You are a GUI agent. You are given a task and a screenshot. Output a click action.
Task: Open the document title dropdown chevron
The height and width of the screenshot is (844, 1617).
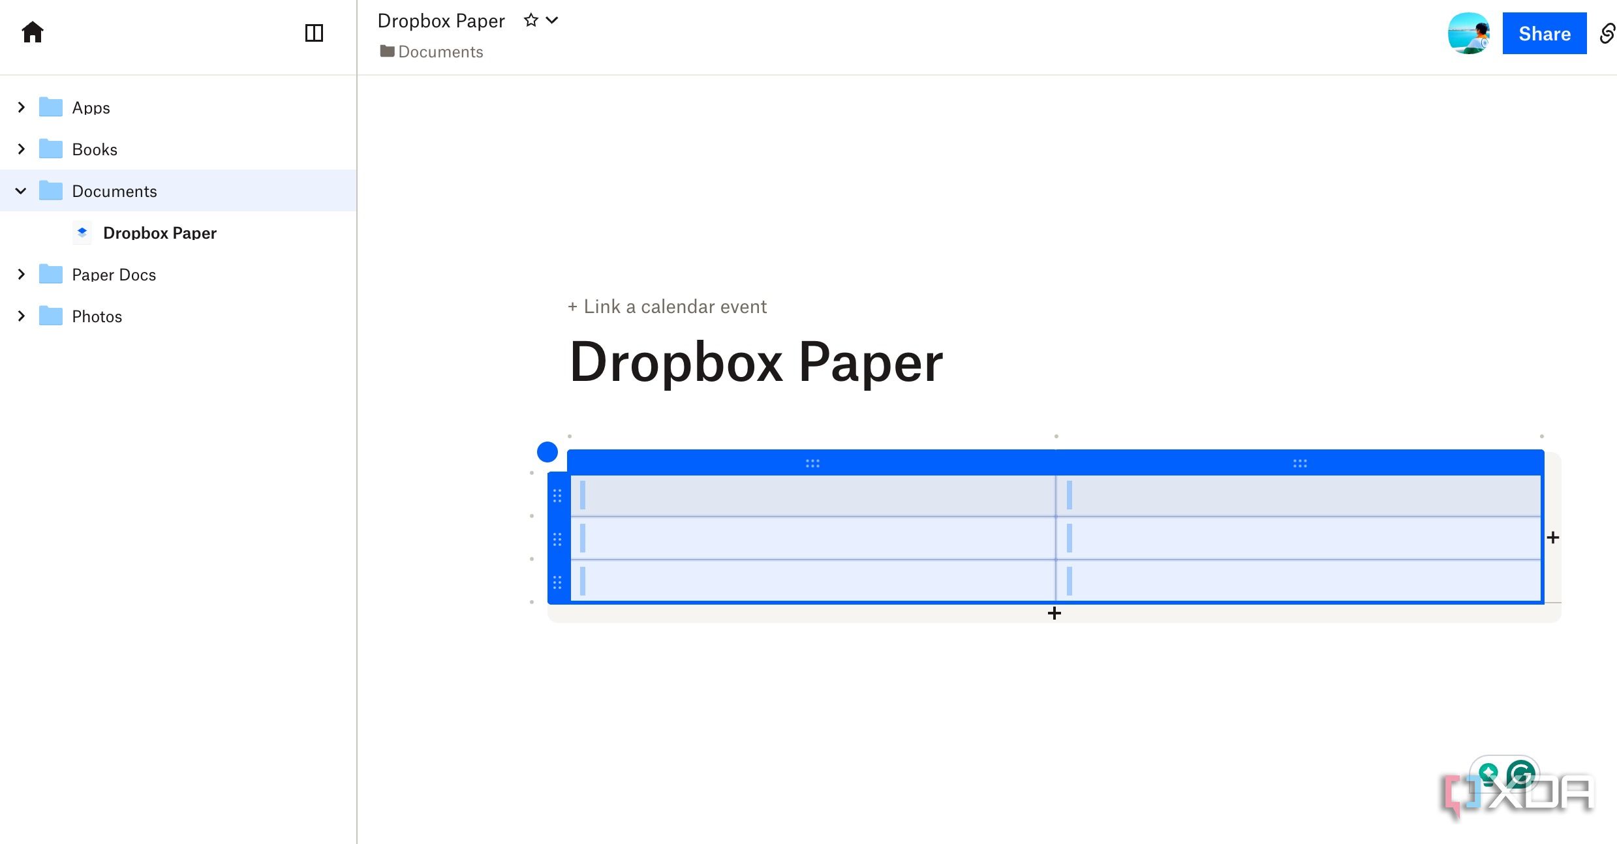(x=552, y=20)
